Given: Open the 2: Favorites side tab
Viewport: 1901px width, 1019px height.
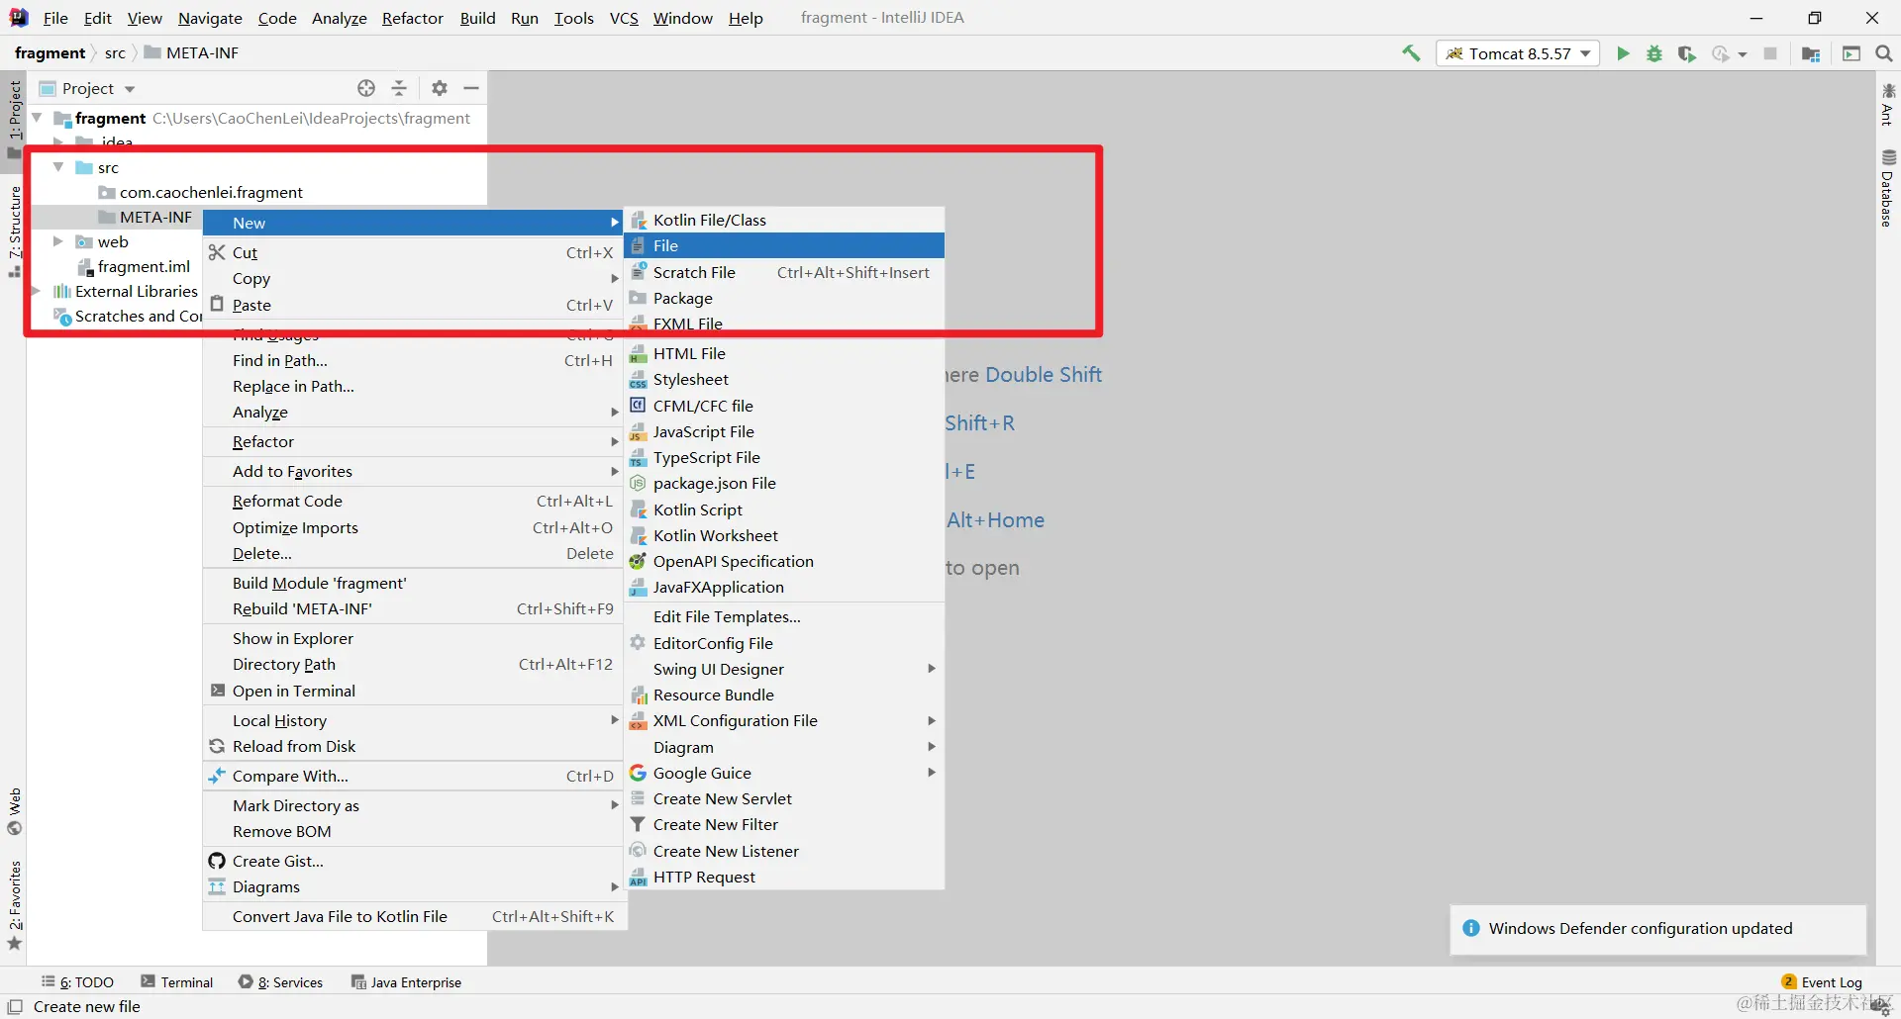Looking at the screenshot, I should 14,905.
